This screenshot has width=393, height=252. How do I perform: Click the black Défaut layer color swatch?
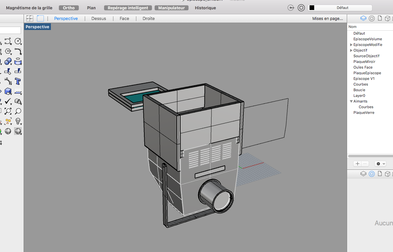point(312,8)
